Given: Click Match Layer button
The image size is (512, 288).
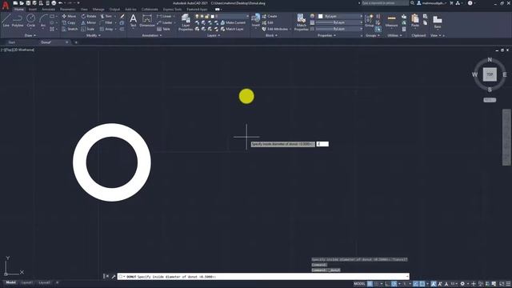Looking at the screenshot, I should 232,29.
